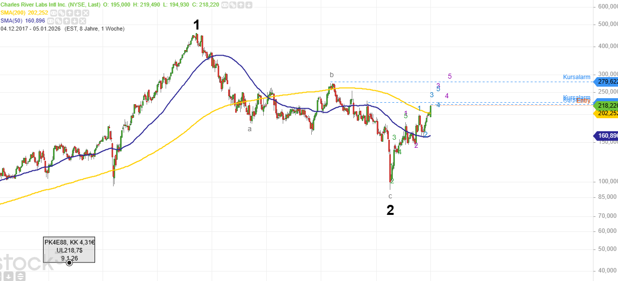This screenshot has height=281, width=618.
Task: Select the PK4E88 text annotation box
Action: click(x=69, y=250)
